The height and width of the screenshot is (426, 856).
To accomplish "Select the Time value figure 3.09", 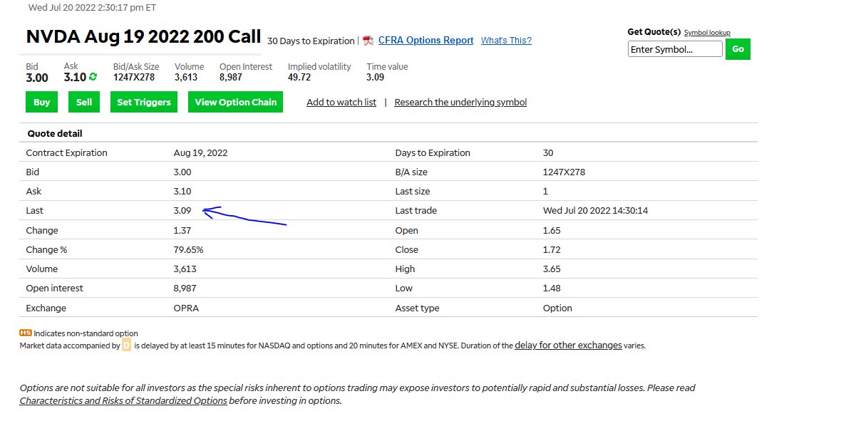I will pos(376,78).
